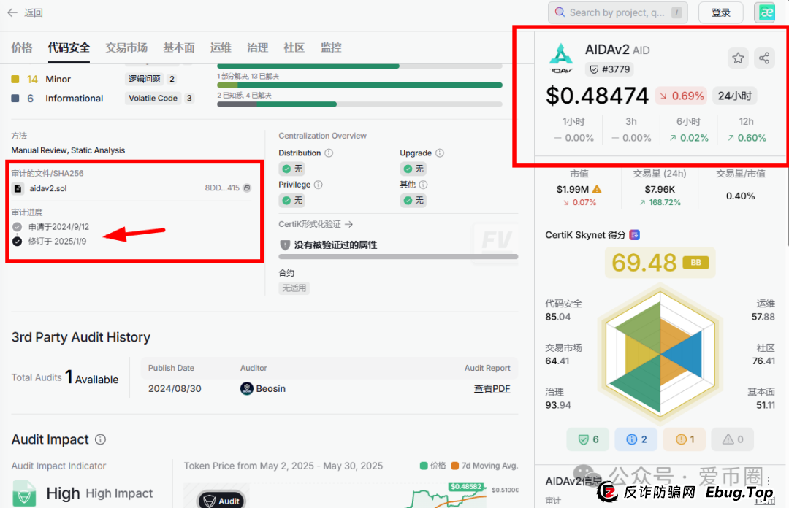Viewport: 789px width, 508px height.
Task: Click the Beosin auditor logo
Action: [246, 388]
